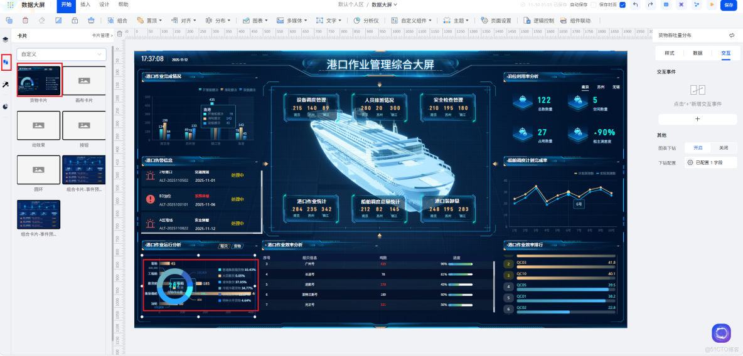The height and width of the screenshot is (356, 743).
Task: Switch to the 数据 tab
Action: (x=698, y=53)
